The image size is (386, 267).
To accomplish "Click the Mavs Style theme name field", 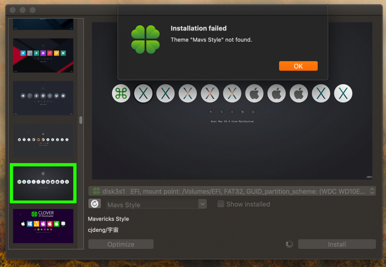I will click(152, 204).
